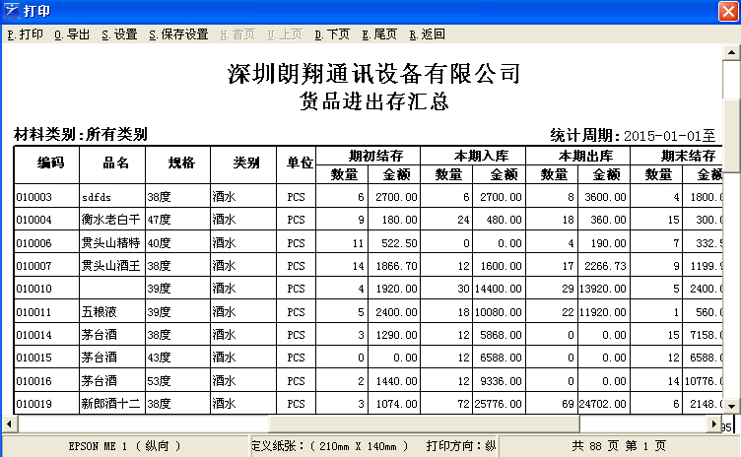Close the 打印 preview window
Image resolution: width=741 pixels, height=457 pixels.
coord(727,11)
